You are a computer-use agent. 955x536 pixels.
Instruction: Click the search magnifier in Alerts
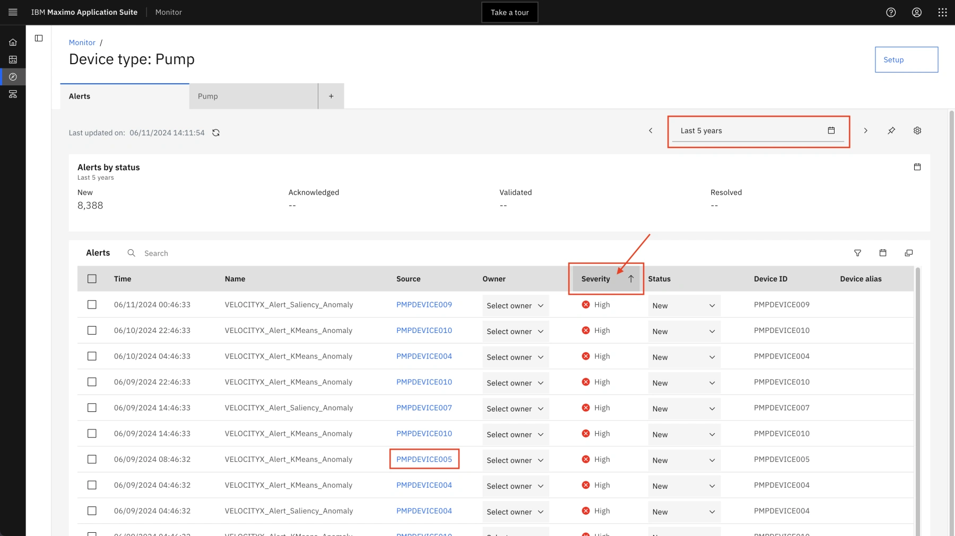coord(132,253)
